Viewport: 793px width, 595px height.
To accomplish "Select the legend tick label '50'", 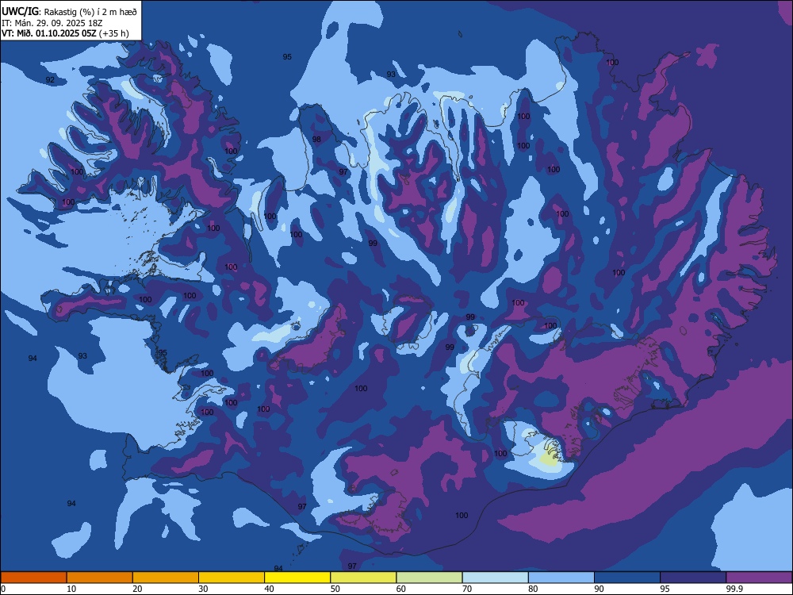I will pyautogui.click(x=335, y=589).
